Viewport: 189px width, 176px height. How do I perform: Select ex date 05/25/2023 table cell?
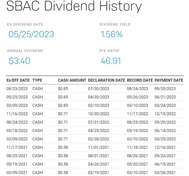coord(17,97)
